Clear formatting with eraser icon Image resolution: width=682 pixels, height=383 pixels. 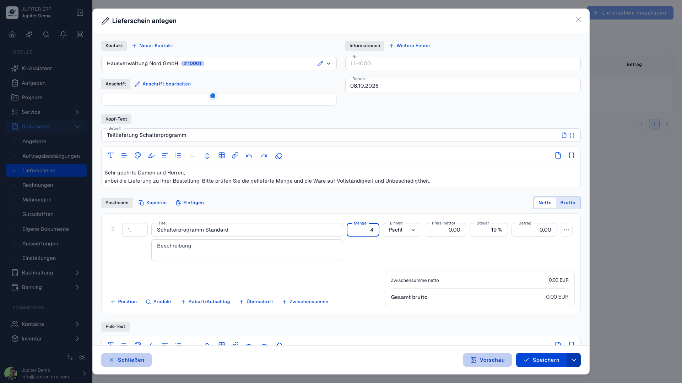(279, 156)
